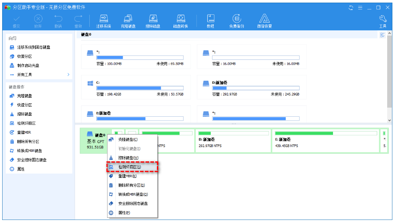The image size is (395, 223).
Task: Choose 检测坏扇区 in the sidebar
Action: (x=26, y=123)
